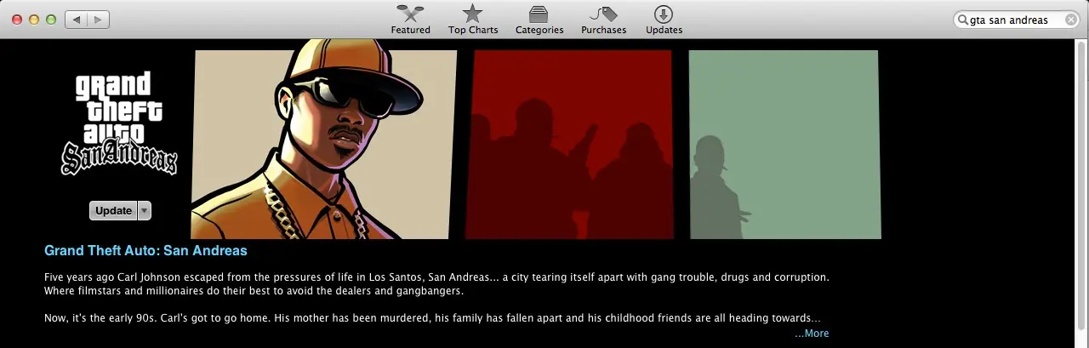The width and height of the screenshot is (1089, 348).
Task: Click the Update button
Action: pyautogui.click(x=113, y=210)
